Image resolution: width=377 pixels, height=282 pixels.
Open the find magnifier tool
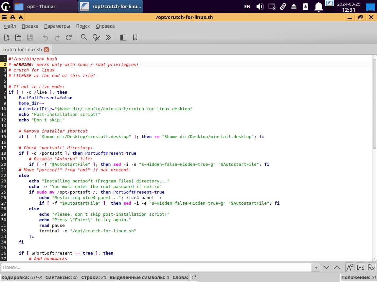click(x=84, y=38)
